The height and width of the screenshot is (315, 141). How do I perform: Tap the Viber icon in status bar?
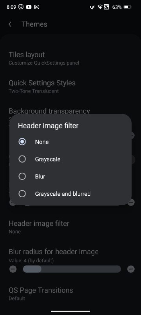21,7
